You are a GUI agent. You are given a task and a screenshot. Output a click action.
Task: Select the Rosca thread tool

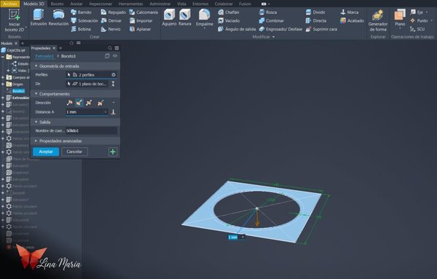click(x=267, y=12)
